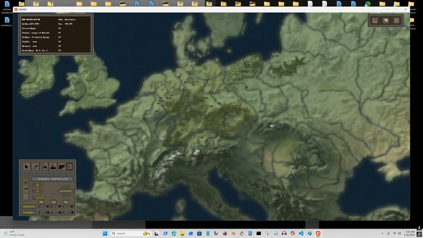The width and height of the screenshot is (423, 238).
Task: Decrease 3D1 scale with red minus
Action: (x=51, y=213)
